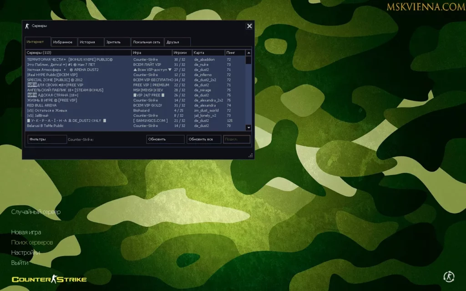Sort servers by the Пинг column header

point(234,53)
